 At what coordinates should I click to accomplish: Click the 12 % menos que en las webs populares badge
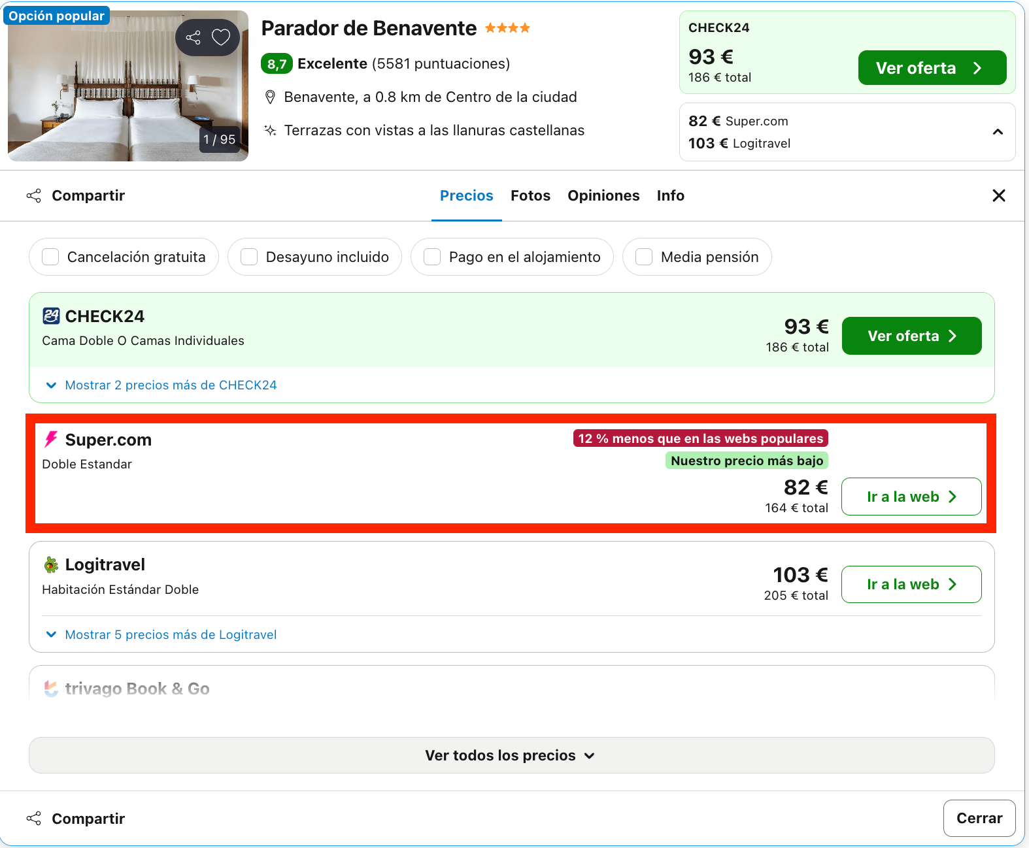pos(700,438)
